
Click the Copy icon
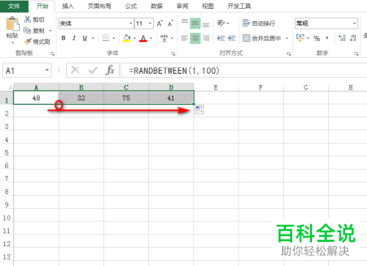[27, 30]
